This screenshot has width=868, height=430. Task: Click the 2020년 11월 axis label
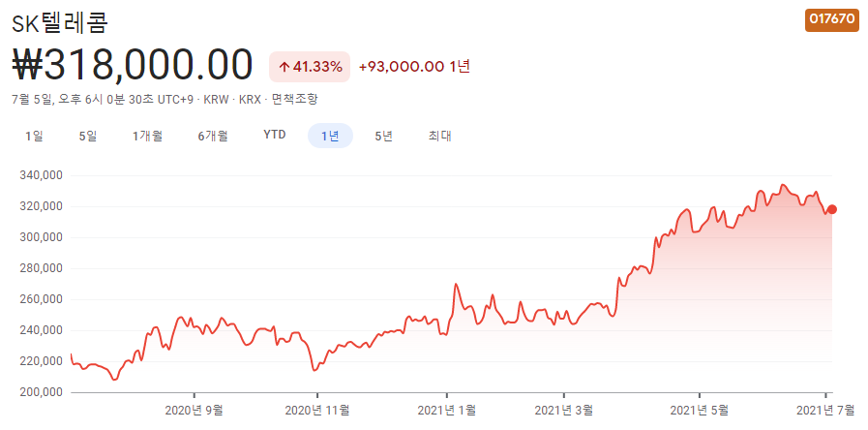click(x=317, y=410)
